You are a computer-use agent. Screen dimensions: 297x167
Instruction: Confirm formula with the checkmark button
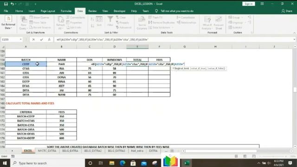41,39
